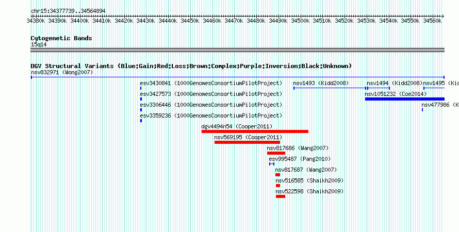
Task: Select the nsv1493 blue gain line
Action: [x=330, y=88]
